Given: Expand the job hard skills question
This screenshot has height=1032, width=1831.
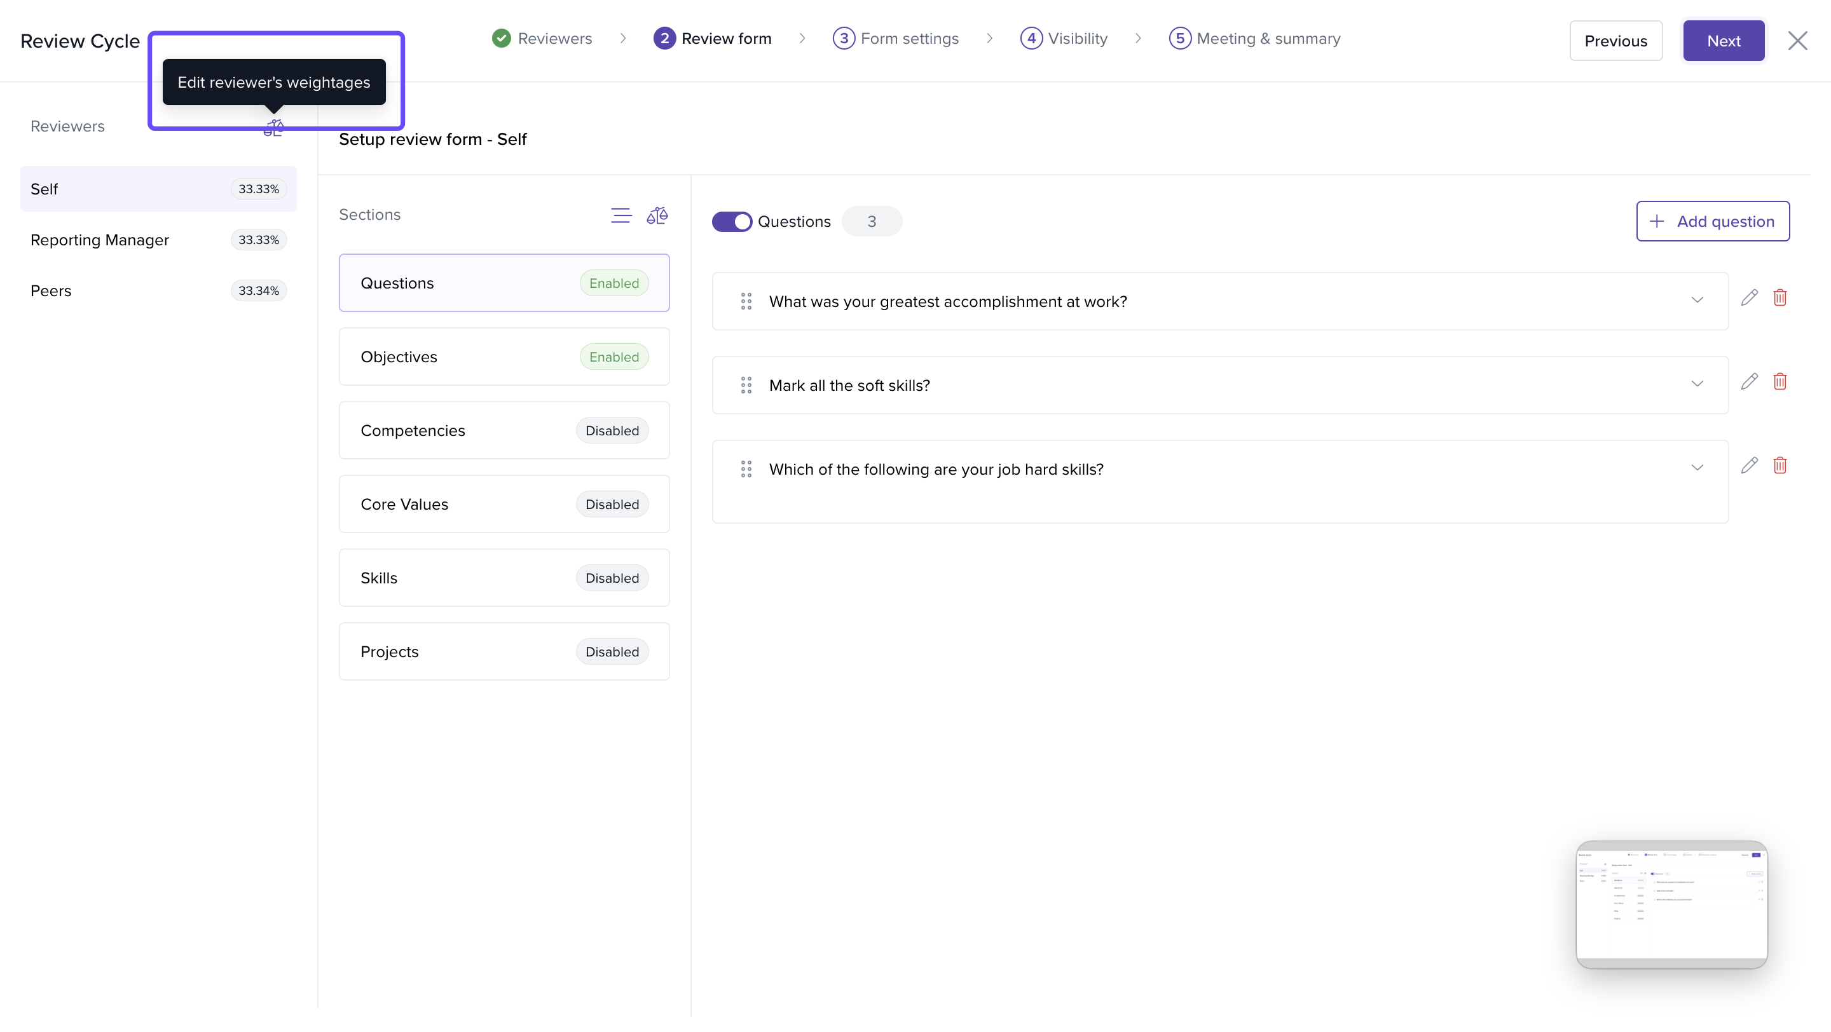Looking at the screenshot, I should coord(1697,468).
